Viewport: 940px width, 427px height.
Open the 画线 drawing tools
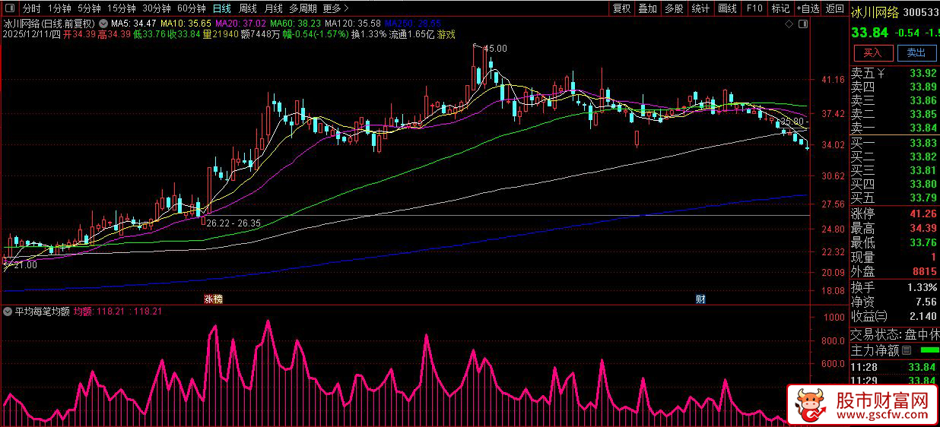(728, 9)
